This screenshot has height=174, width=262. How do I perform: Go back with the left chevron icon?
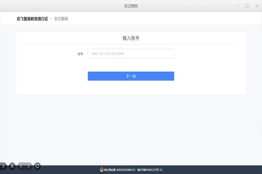coord(21,166)
